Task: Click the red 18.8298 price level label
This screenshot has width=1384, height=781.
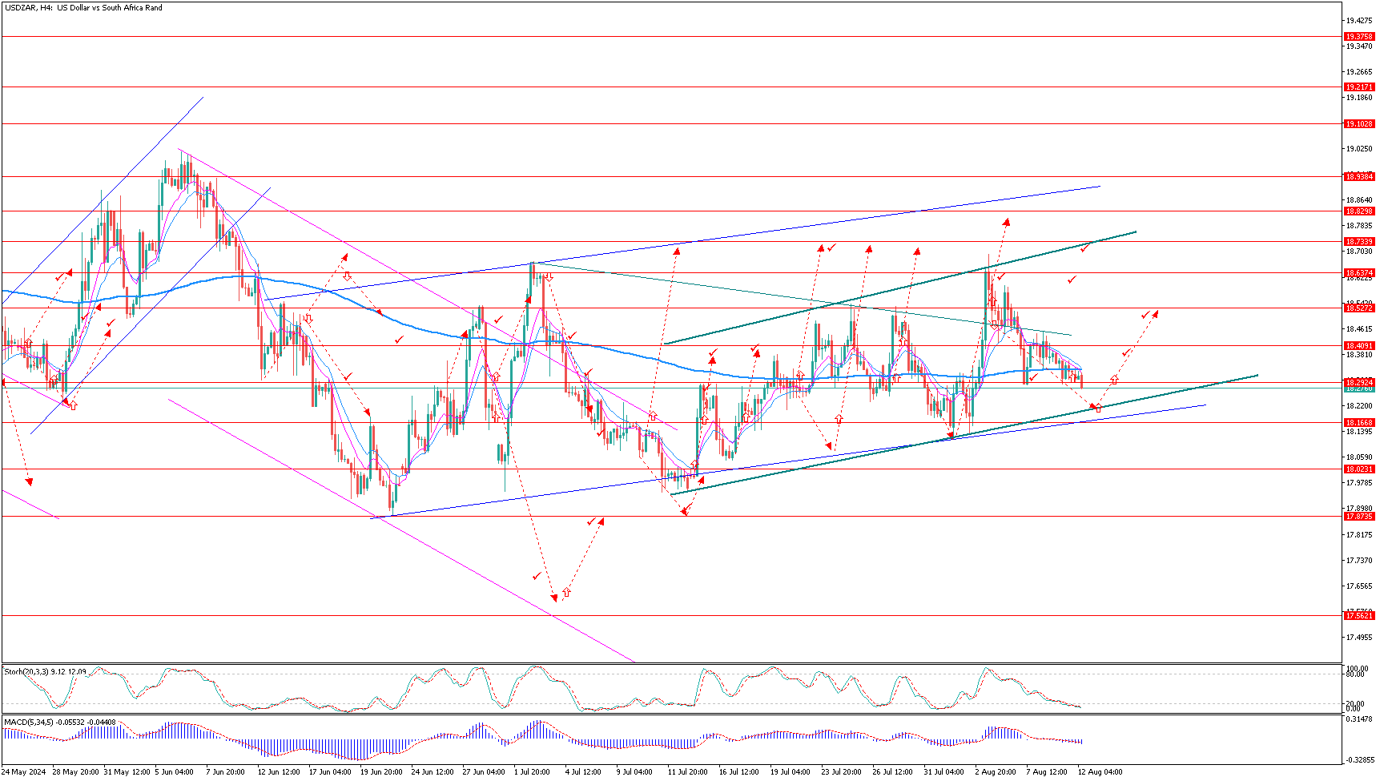Action: coord(1359,211)
